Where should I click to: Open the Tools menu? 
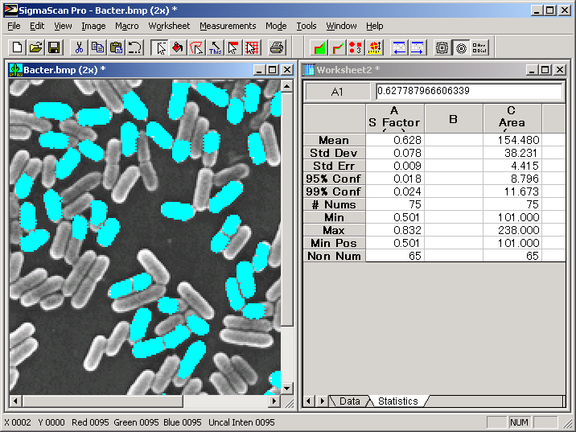(x=307, y=26)
